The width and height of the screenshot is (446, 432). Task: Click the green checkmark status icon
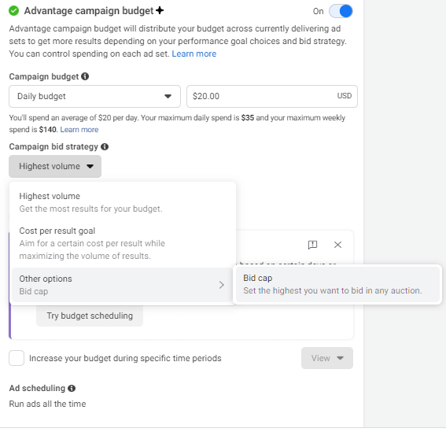[13, 11]
